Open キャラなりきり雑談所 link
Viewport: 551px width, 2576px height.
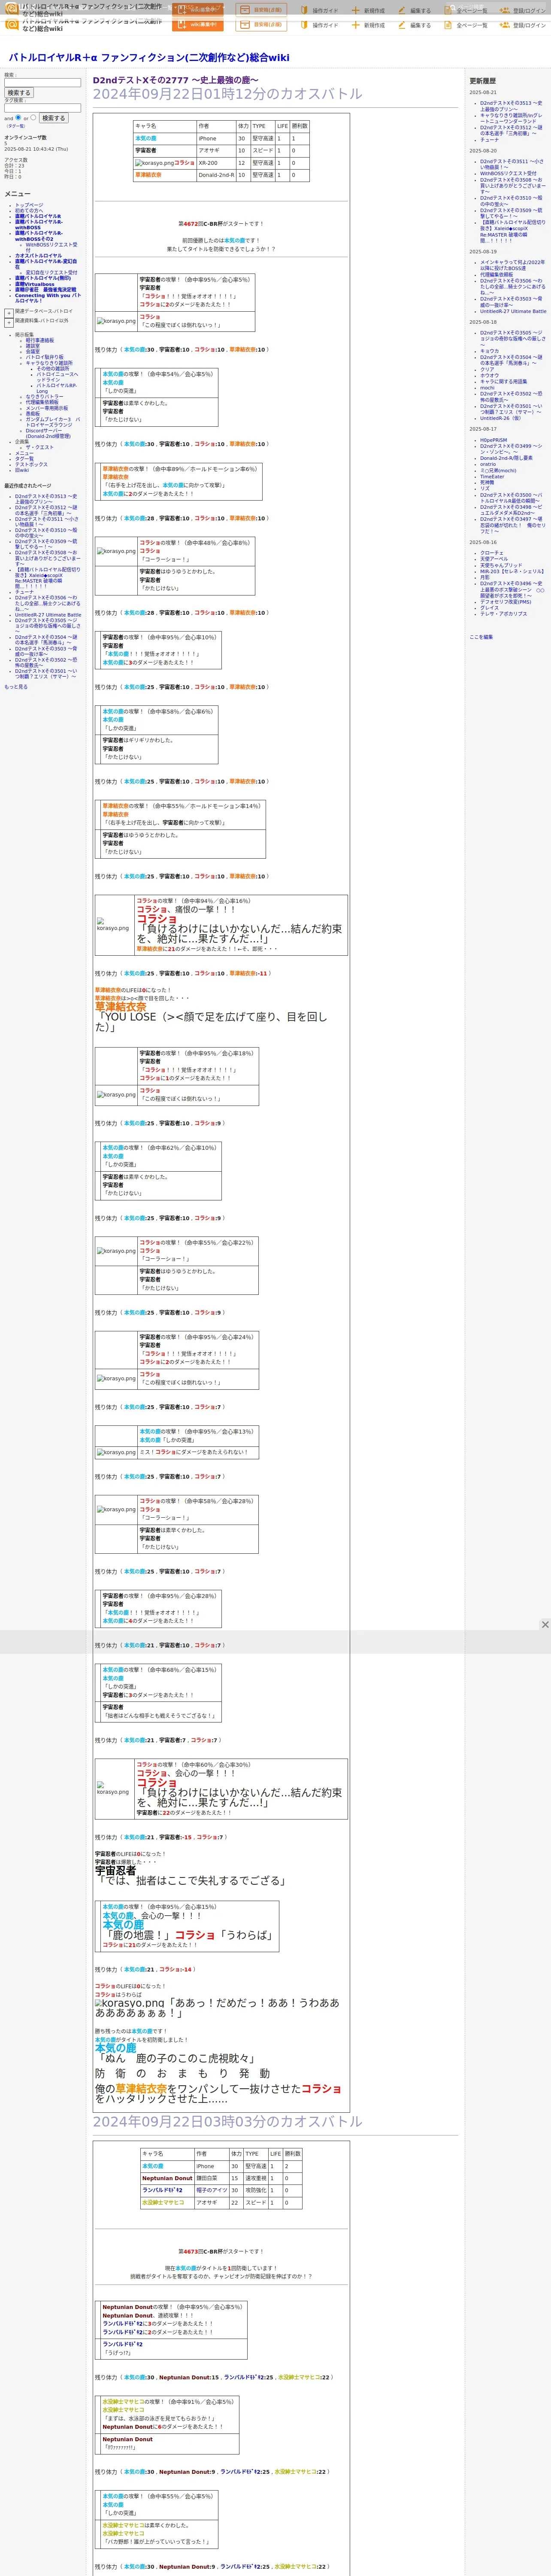point(49,363)
